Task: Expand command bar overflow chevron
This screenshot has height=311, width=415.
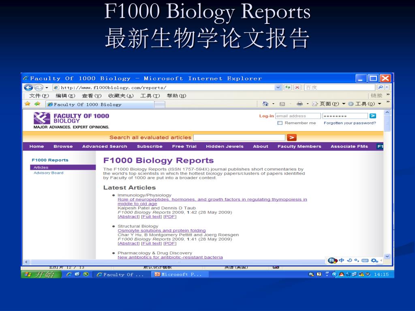Action: click(x=388, y=102)
